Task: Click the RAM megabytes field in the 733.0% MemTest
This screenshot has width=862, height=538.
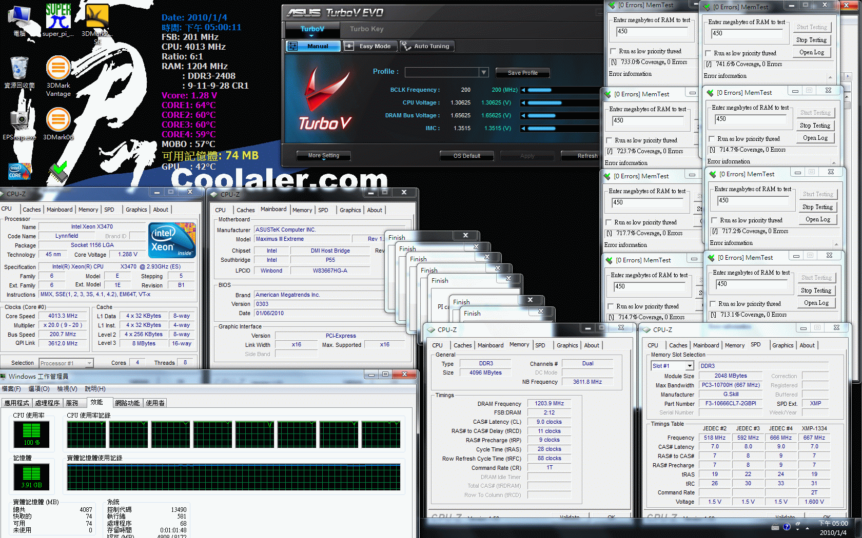Action: [x=652, y=31]
